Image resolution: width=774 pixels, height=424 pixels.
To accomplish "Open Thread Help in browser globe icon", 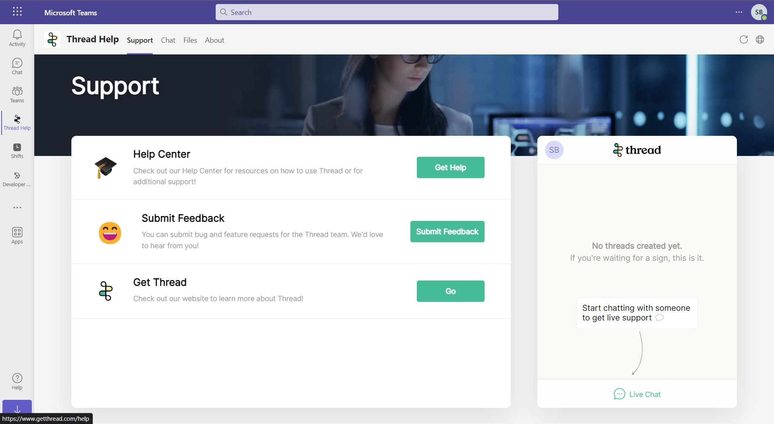I will (x=760, y=39).
